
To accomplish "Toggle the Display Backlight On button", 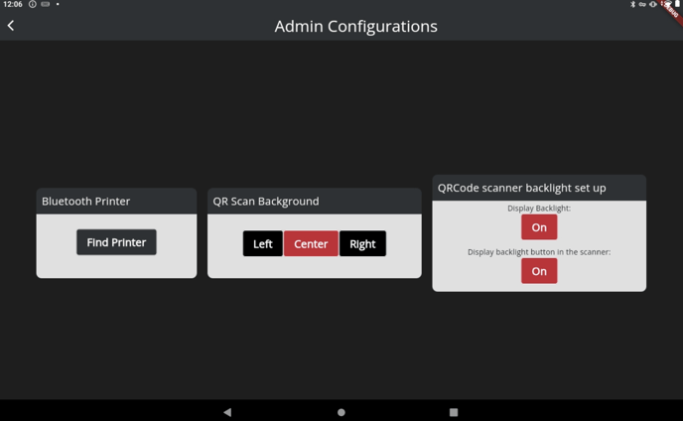I will (539, 227).
